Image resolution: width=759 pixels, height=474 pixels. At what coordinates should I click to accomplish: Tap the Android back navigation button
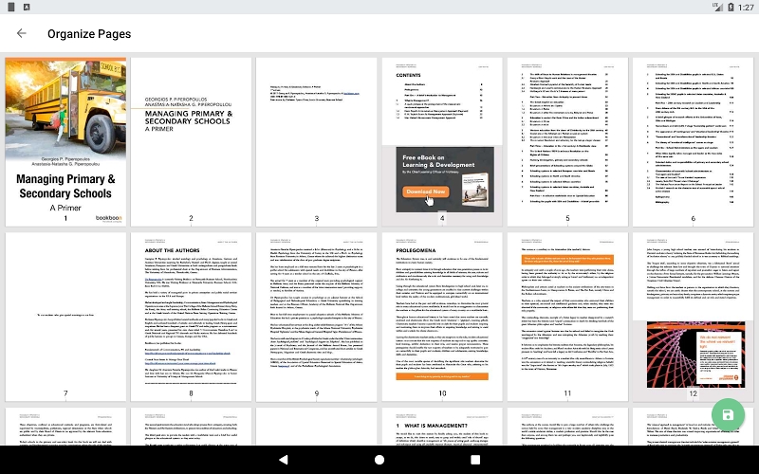[284, 460]
